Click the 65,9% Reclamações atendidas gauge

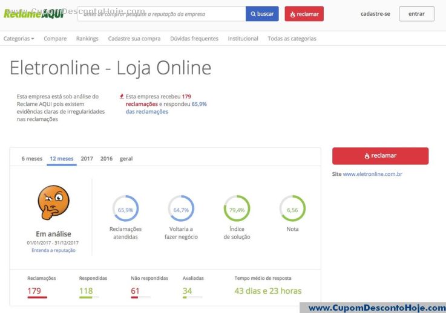tap(125, 208)
